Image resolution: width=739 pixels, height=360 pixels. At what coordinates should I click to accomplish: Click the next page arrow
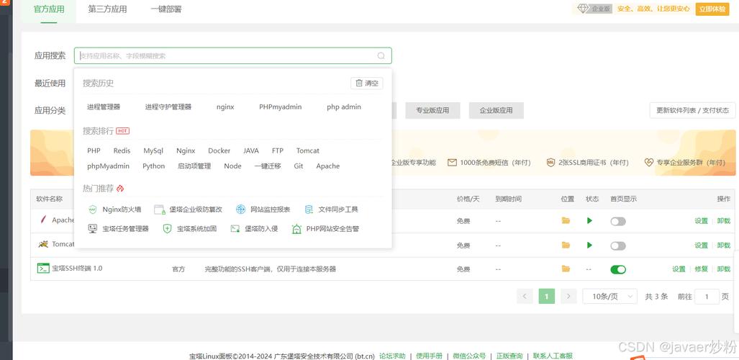coord(568,297)
